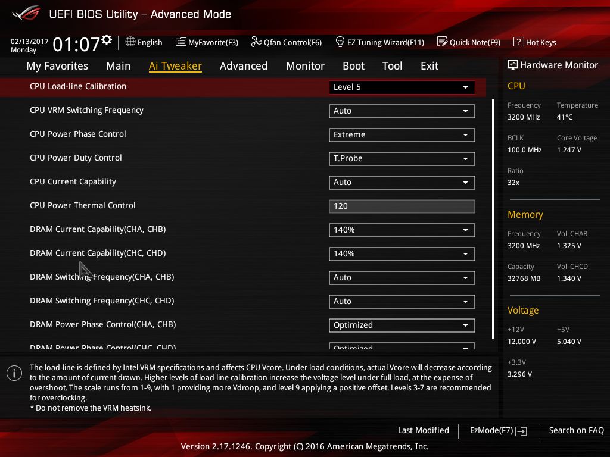This screenshot has height=457, width=610.
Task: Select CPU Current Capability label
Action: [x=73, y=181]
